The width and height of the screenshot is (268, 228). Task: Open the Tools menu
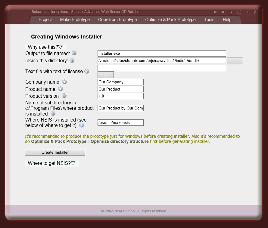coord(209,20)
